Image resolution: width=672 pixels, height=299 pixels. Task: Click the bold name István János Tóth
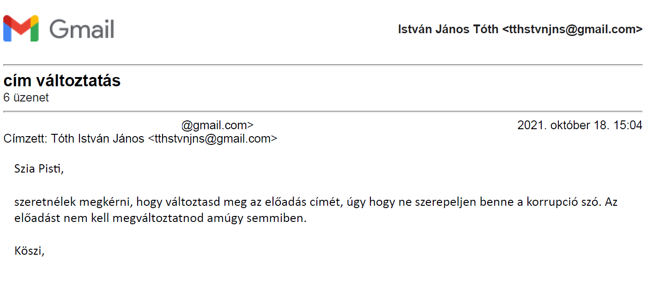[x=448, y=30]
